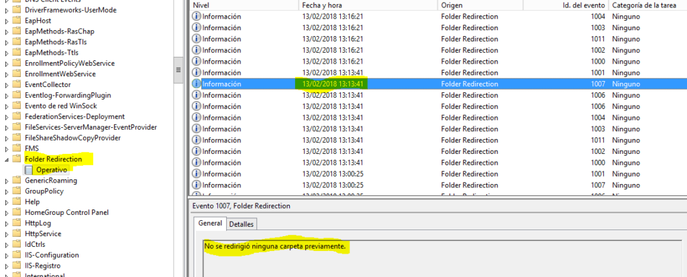This screenshot has width=687, height=277.
Task: Collapse the Folder Redirection tree node
Action: point(7,159)
